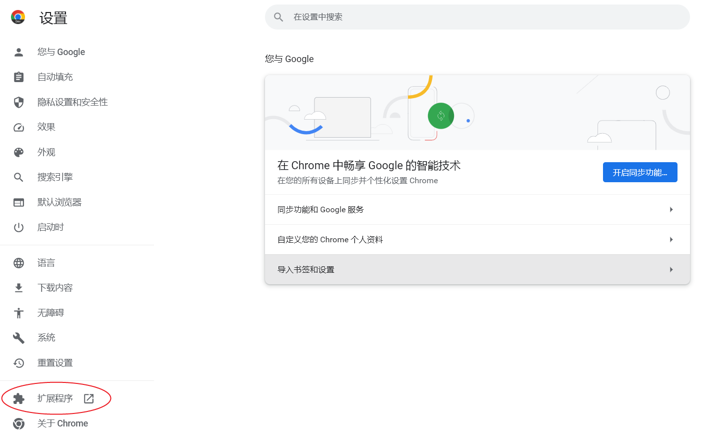Viewport: 719px width, 443px height.
Task: Click the search icon in settings search bar
Action: [x=278, y=17]
